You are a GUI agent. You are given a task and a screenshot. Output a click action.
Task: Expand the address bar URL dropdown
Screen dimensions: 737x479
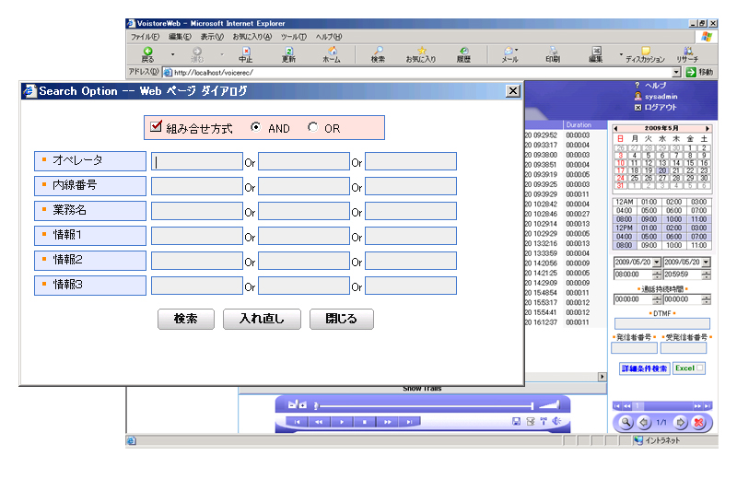click(676, 72)
